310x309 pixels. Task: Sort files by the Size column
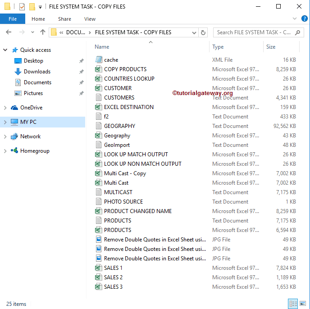click(x=271, y=47)
